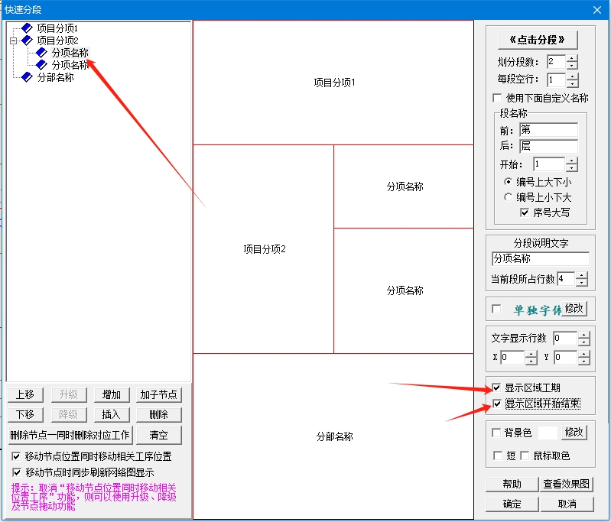Click the 增加 button

tap(112, 394)
